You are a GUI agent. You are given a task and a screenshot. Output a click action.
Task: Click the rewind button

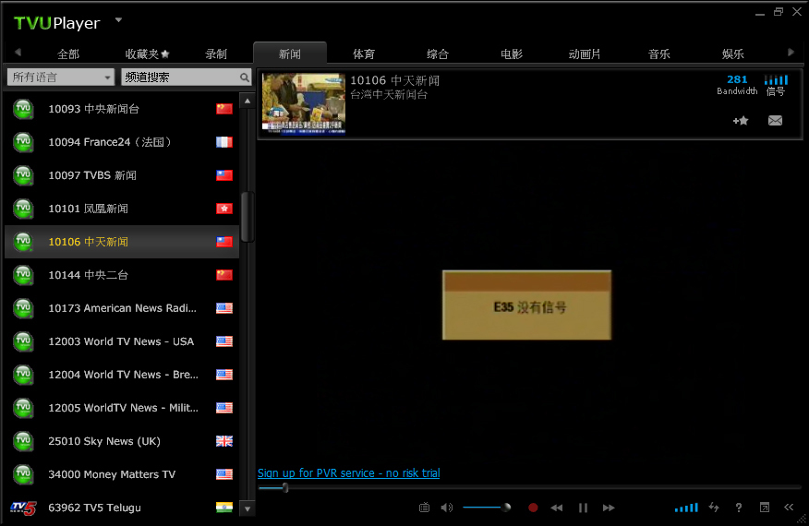(x=557, y=508)
